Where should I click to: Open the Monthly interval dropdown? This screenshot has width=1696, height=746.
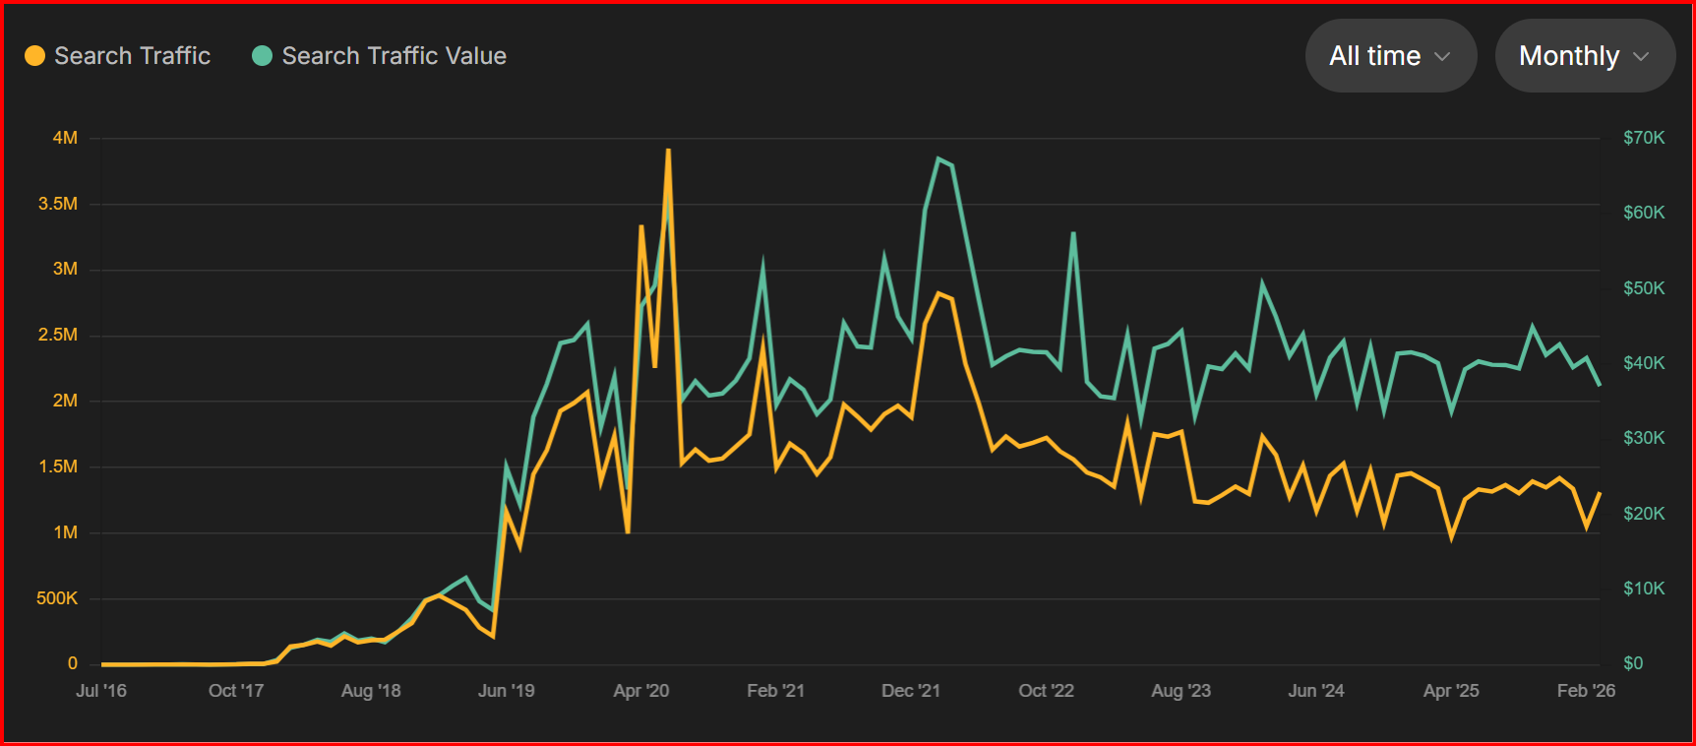[1584, 56]
